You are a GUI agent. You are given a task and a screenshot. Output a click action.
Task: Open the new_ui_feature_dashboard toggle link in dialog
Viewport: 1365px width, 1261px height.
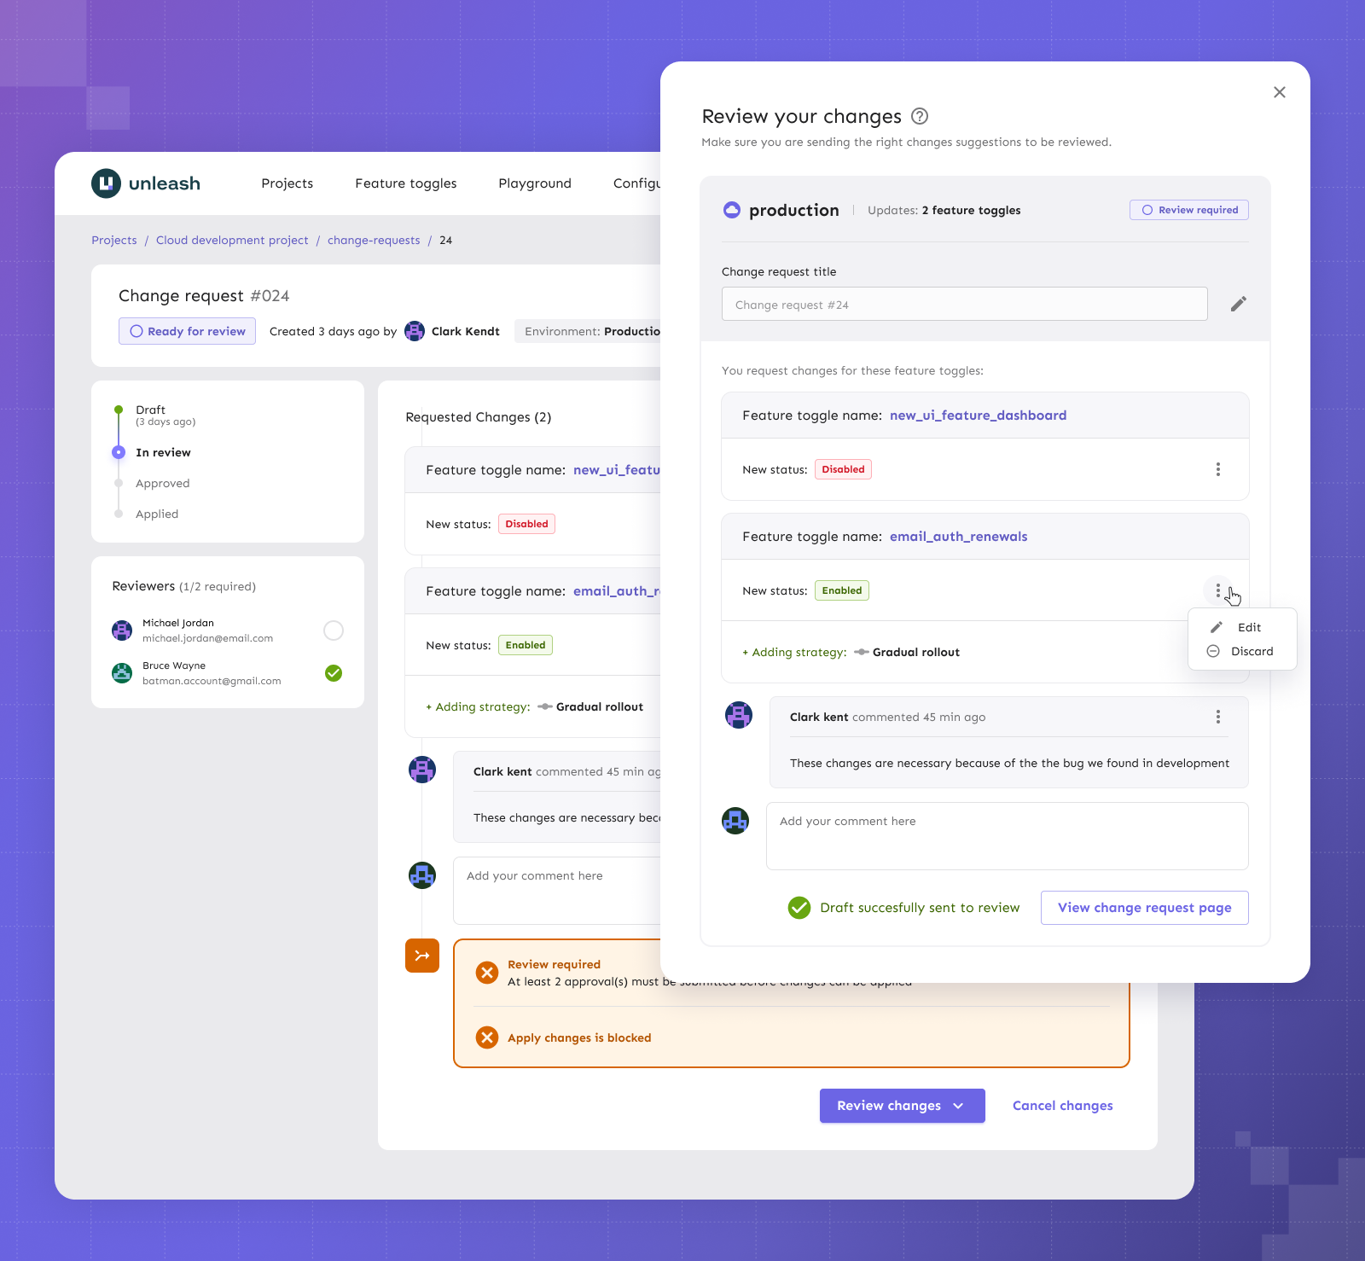click(979, 415)
